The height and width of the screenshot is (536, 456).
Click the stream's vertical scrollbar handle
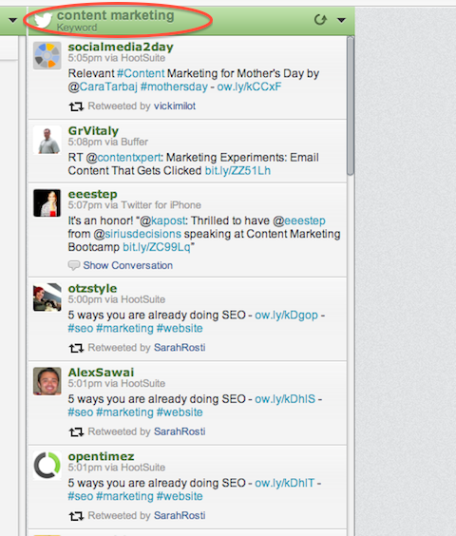[351, 106]
